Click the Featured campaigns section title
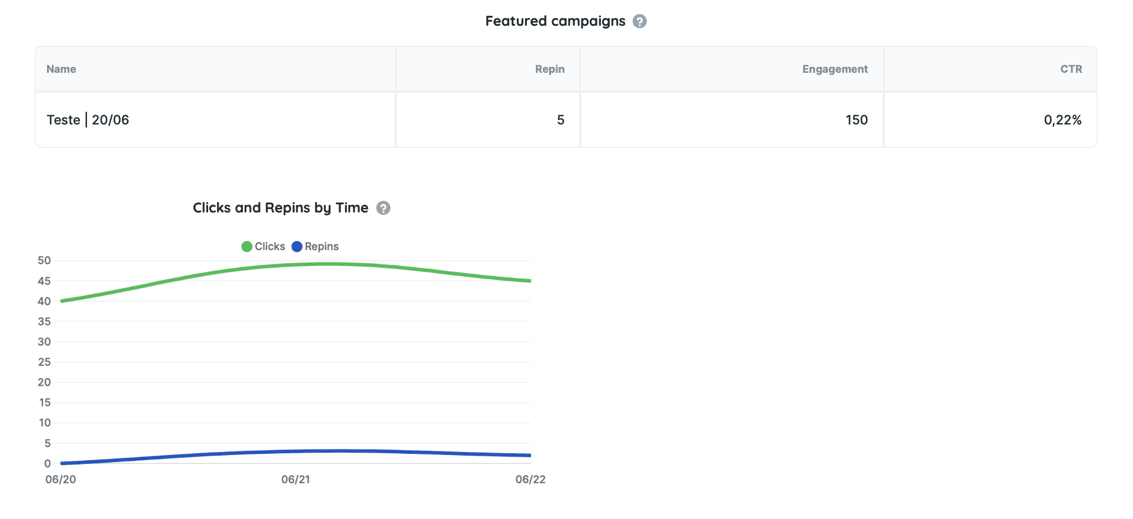 [x=555, y=21]
